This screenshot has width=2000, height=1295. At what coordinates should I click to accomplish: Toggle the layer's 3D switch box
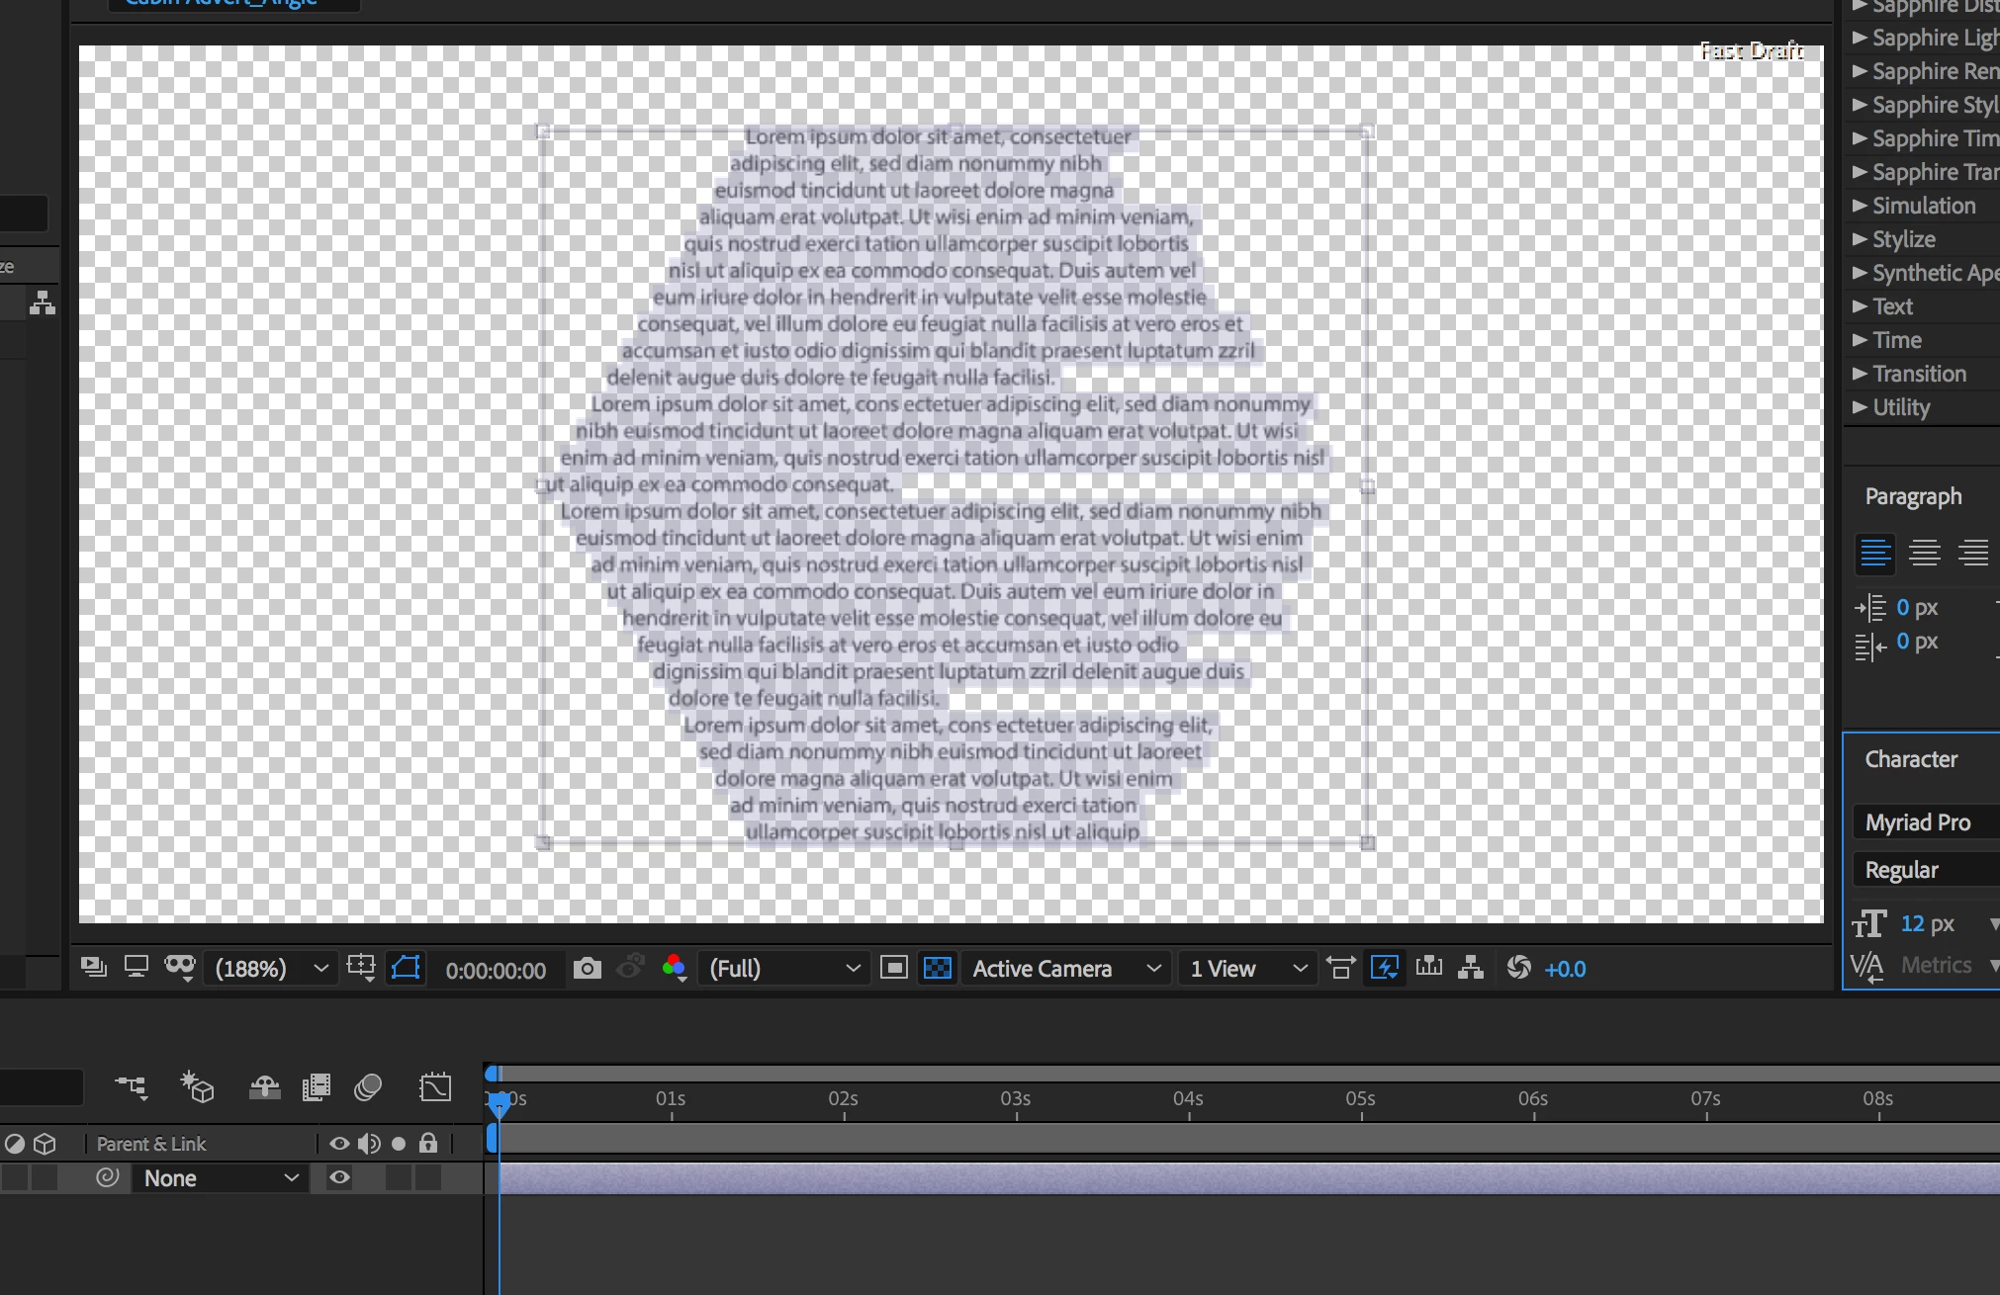45,1177
